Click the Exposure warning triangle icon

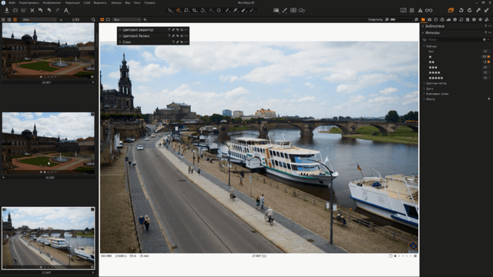click(420, 10)
